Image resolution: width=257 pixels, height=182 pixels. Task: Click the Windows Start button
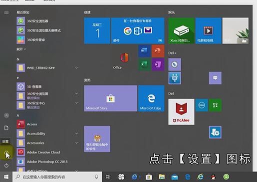[6, 177]
